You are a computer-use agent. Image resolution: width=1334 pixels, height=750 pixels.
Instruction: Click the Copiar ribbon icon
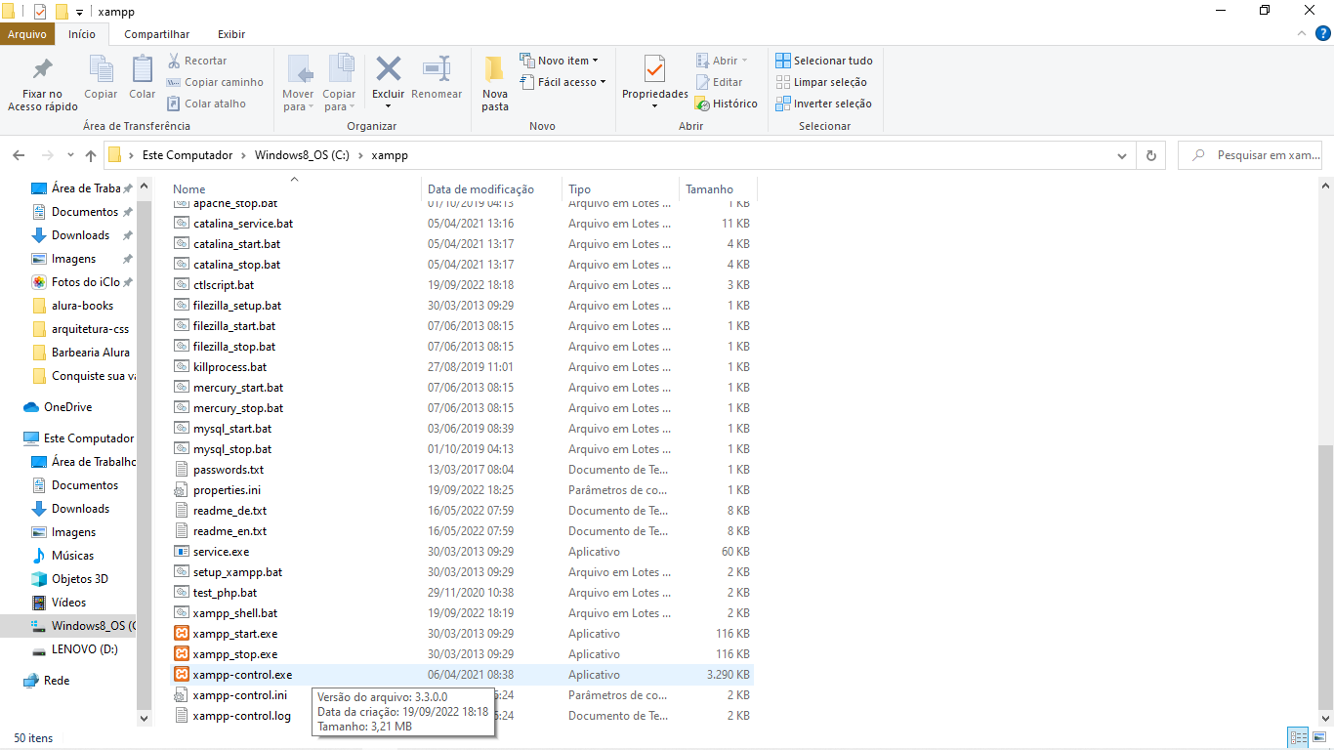click(101, 77)
